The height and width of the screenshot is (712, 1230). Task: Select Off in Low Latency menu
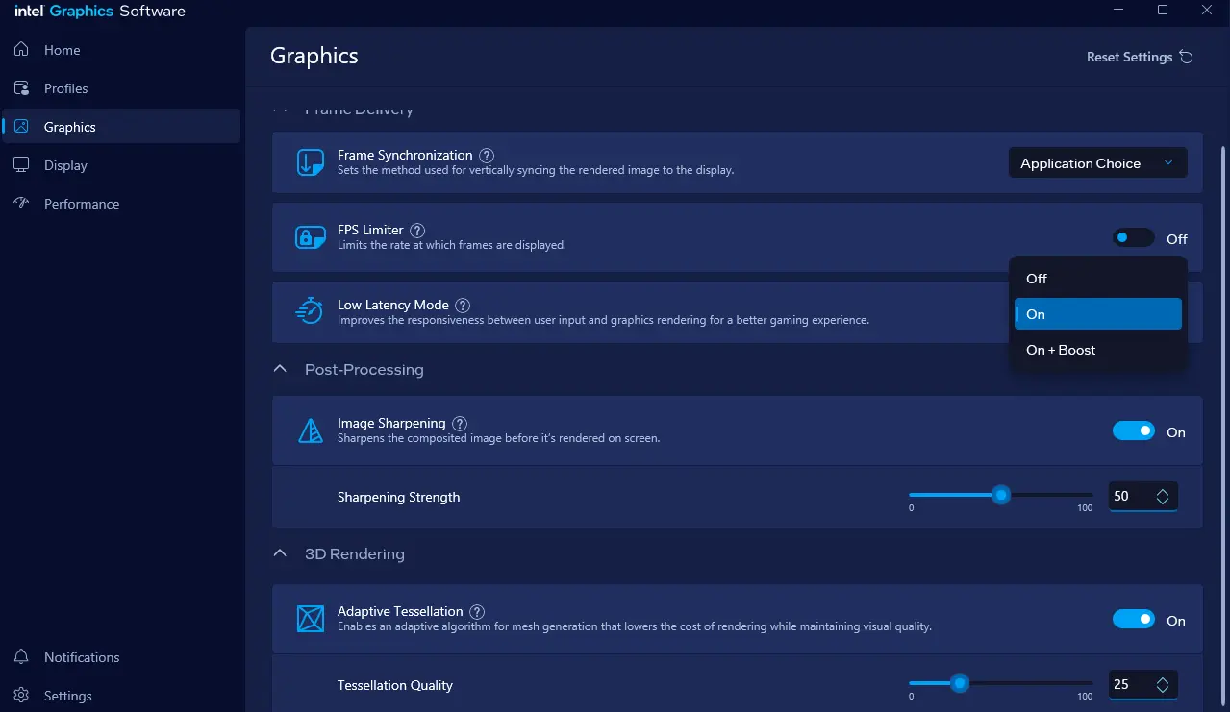(x=1097, y=279)
